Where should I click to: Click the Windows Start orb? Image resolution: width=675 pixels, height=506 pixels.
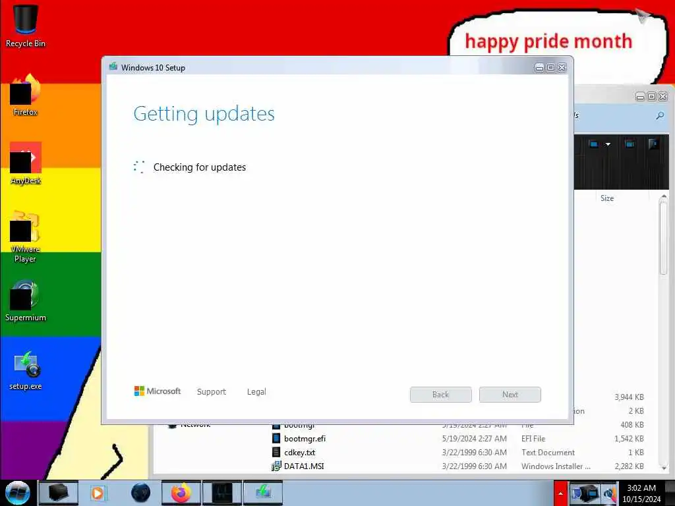[x=17, y=493]
